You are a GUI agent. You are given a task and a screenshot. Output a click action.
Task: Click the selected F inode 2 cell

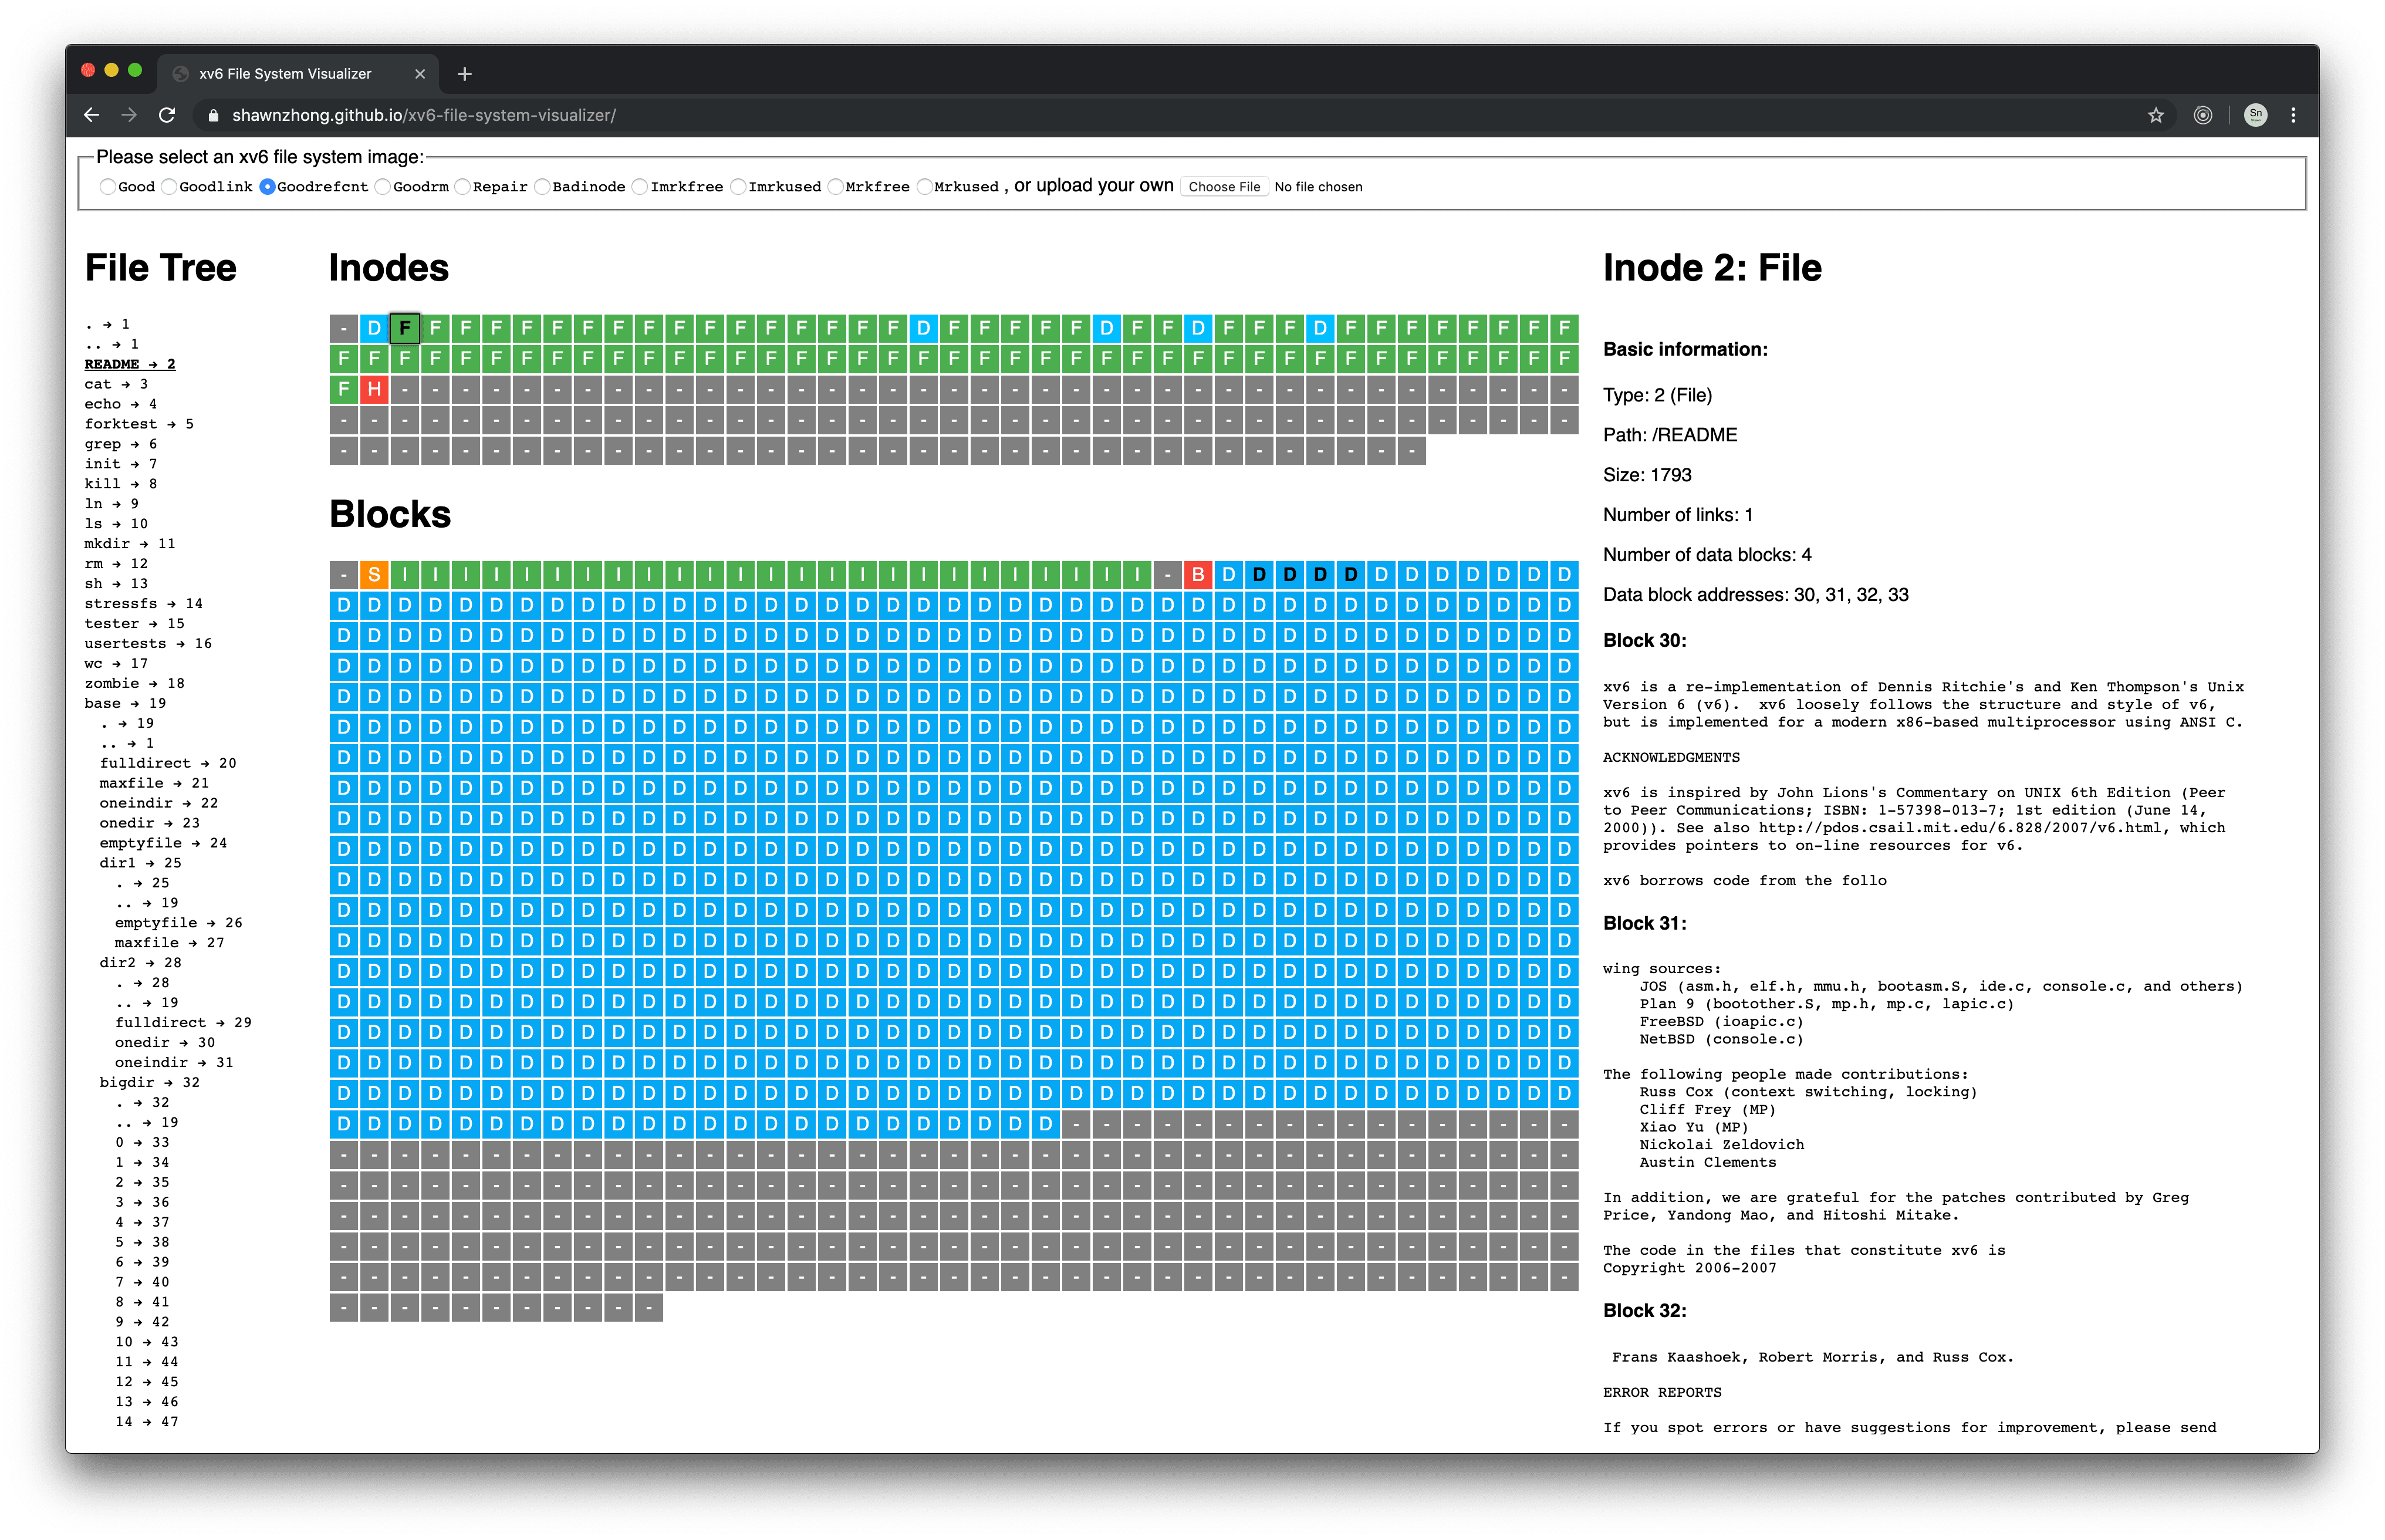404,328
